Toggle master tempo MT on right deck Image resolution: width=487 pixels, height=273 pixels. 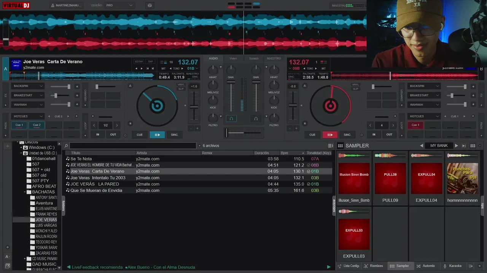pyautogui.click(x=323, y=69)
